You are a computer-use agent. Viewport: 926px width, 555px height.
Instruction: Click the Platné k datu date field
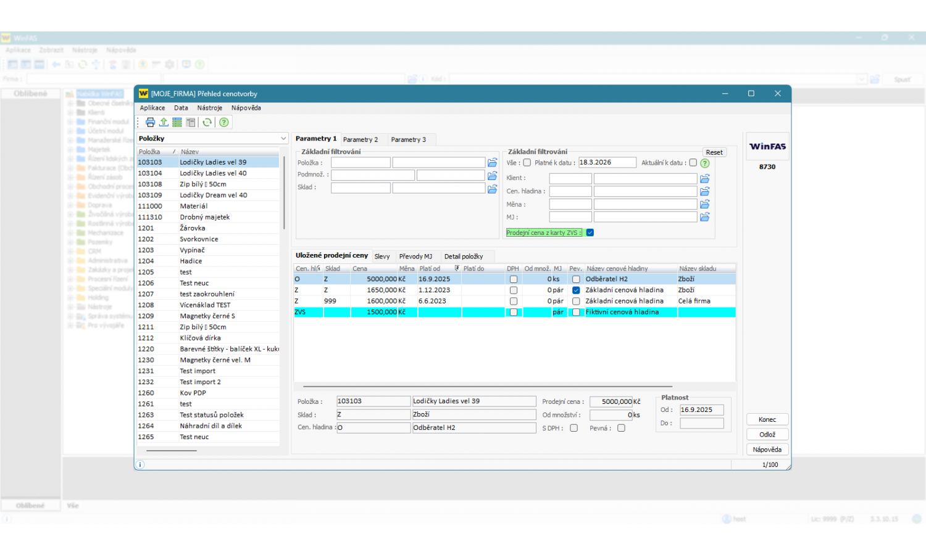coord(606,163)
